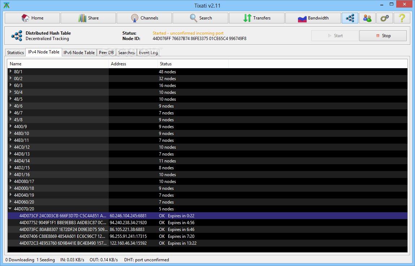415x266 pixels.
Task: Collapse the 44D070/20 bucket
Action: click(x=10, y=209)
